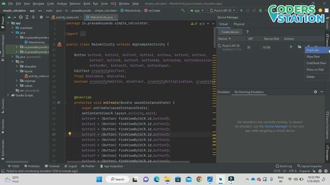Open the Terminal tool window
Image resolution: width=330 pixels, height=185 pixels.
click(x=52, y=166)
